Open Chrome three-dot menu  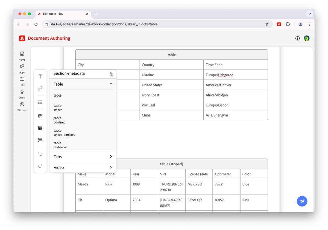click(x=309, y=24)
